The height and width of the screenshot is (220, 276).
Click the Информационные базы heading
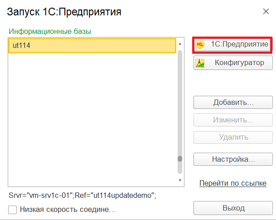50,32
